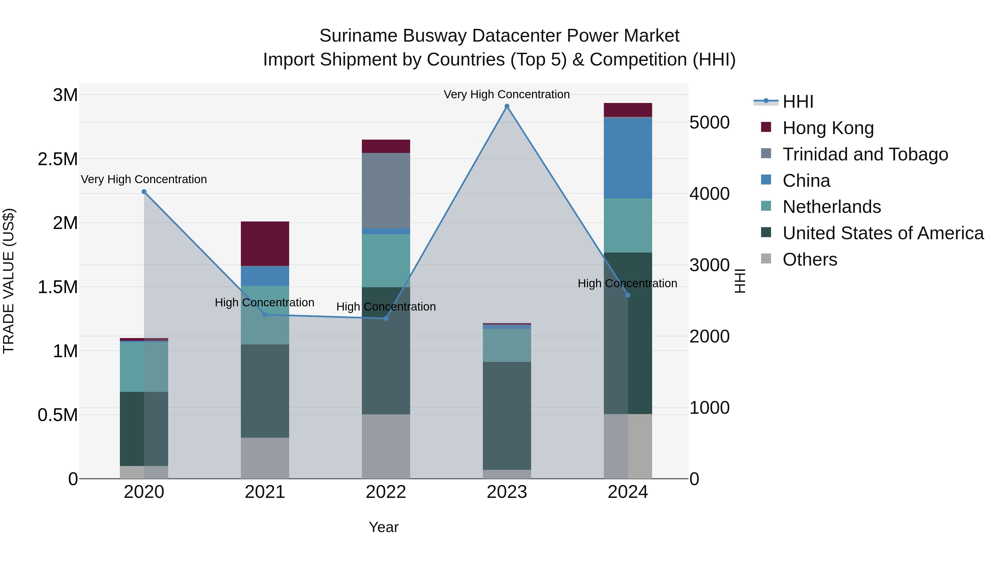Click the HHI line marker icon in legend
Screen dimensions: 999x562
point(766,101)
